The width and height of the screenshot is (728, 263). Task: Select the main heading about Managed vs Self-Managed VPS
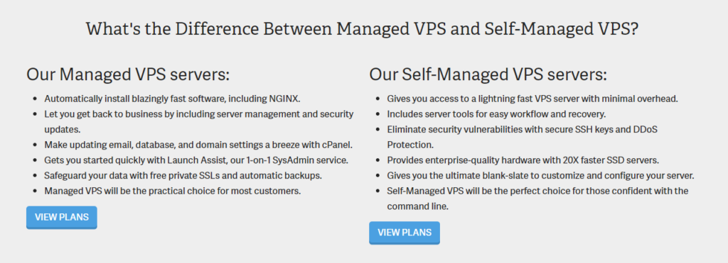coord(362,29)
